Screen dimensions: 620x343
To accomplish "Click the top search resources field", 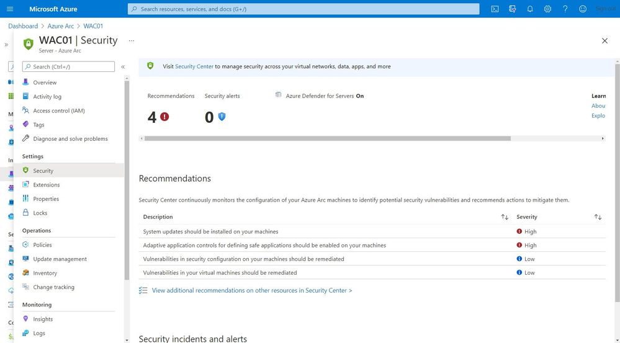I will 303,9.
